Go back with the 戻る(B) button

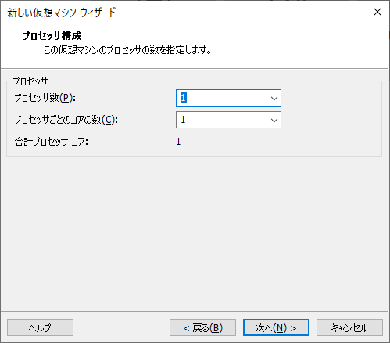click(202, 327)
